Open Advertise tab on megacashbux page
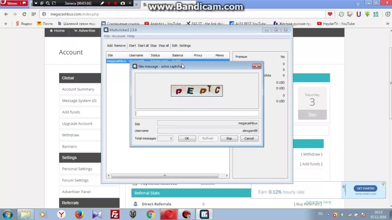The height and width of the screenshot is (220, 392). (85, 31)
